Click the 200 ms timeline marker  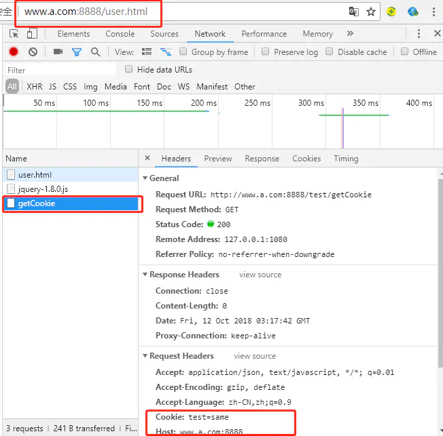pos(204,103)
